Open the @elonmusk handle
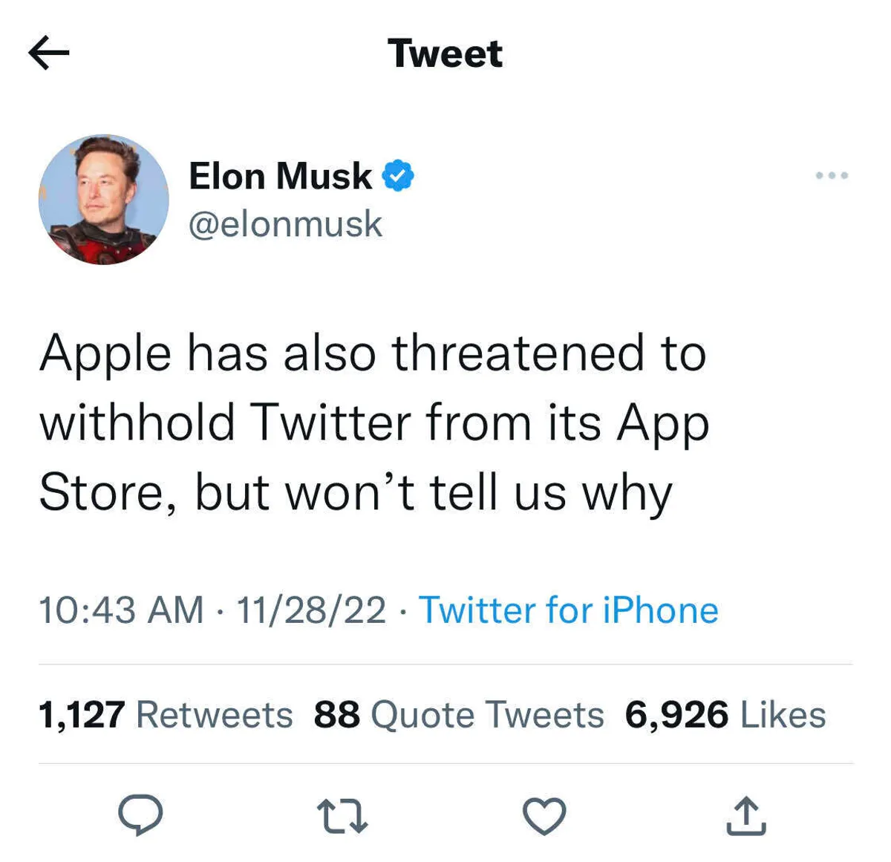Viewport: 891px width, 862px height. pyautogui.click(x=286, y=224)
